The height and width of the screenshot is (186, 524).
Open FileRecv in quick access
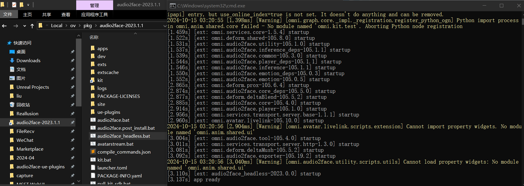click(25, 131)
